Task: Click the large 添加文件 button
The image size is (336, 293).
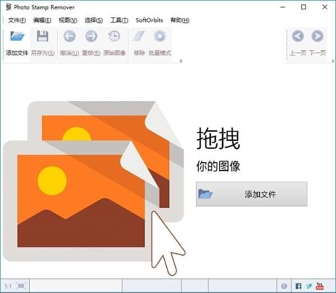Action: click(251, 194)
